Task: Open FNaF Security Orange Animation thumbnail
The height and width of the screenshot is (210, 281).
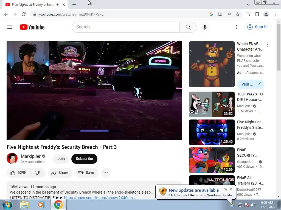Action: [212, 160]
